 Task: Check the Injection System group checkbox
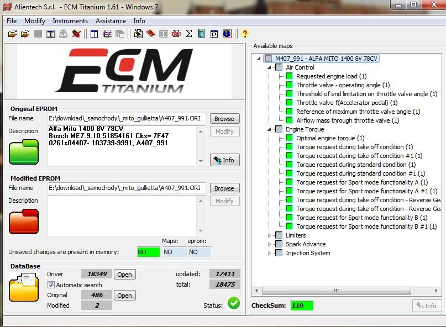(x=279, y=253)
